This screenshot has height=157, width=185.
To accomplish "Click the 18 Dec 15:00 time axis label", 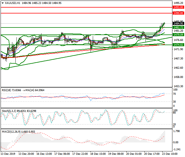I will [x=98, y=154].
